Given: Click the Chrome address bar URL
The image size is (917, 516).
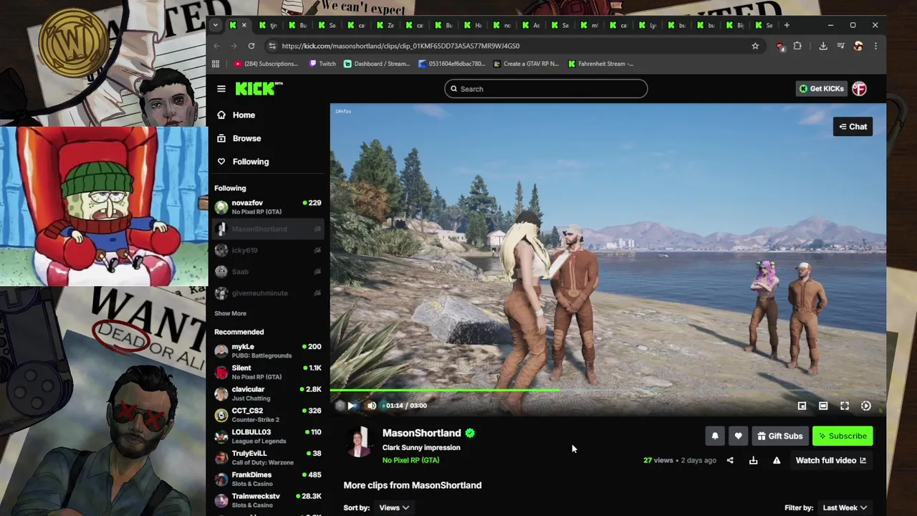Looking at the screenshot, I should click(400, 46).
